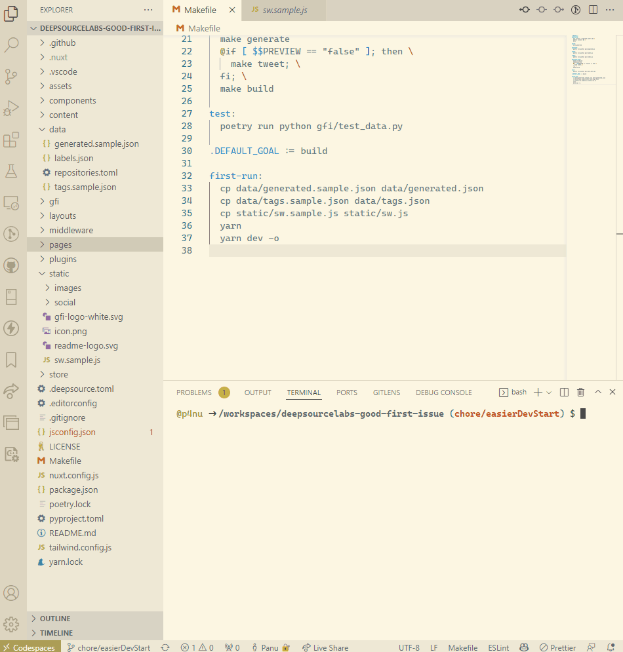Click Live Share in status bar
Viewport: 623px width, 652px height.
coord(325,647)
